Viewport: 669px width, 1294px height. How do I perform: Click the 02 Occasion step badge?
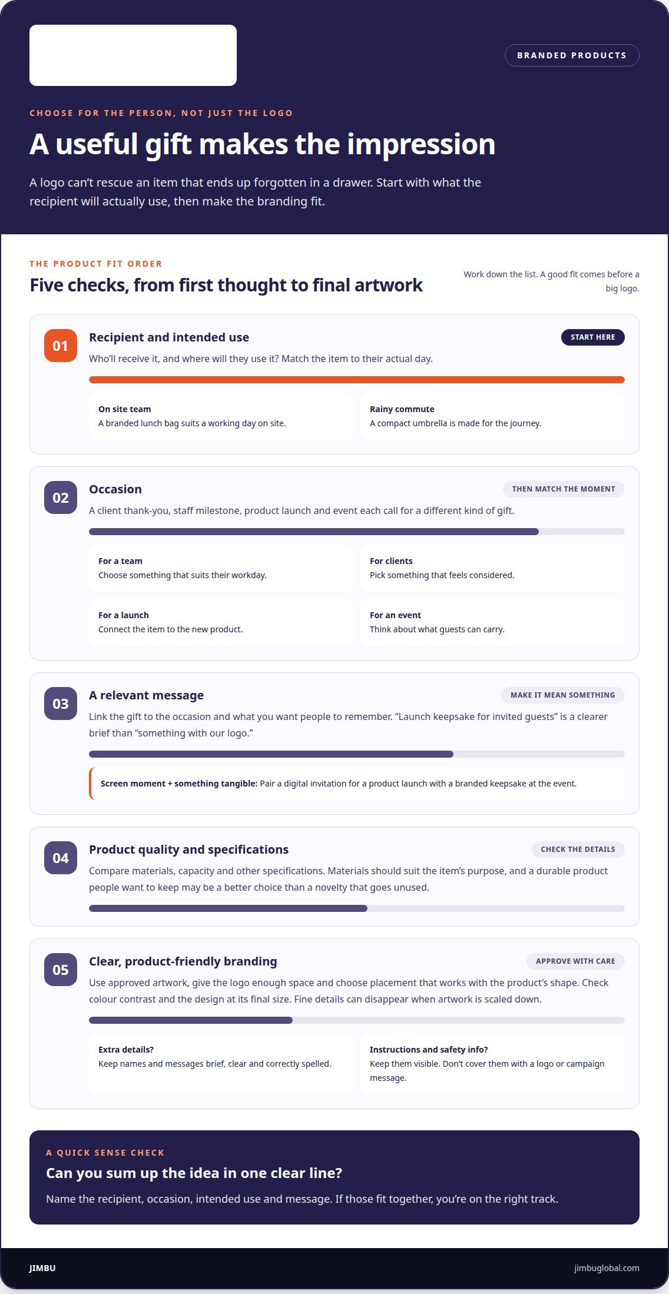click(61, 497)
